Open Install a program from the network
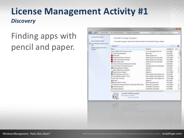The height and width of the screenshot is (138, 184). click(99, 49)
